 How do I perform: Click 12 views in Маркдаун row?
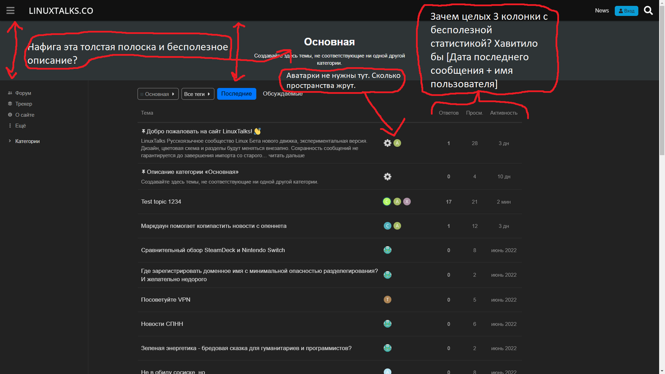pos(474,226)
